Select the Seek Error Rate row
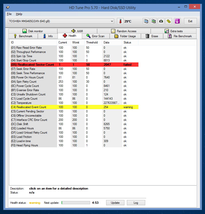 point(74,69)
